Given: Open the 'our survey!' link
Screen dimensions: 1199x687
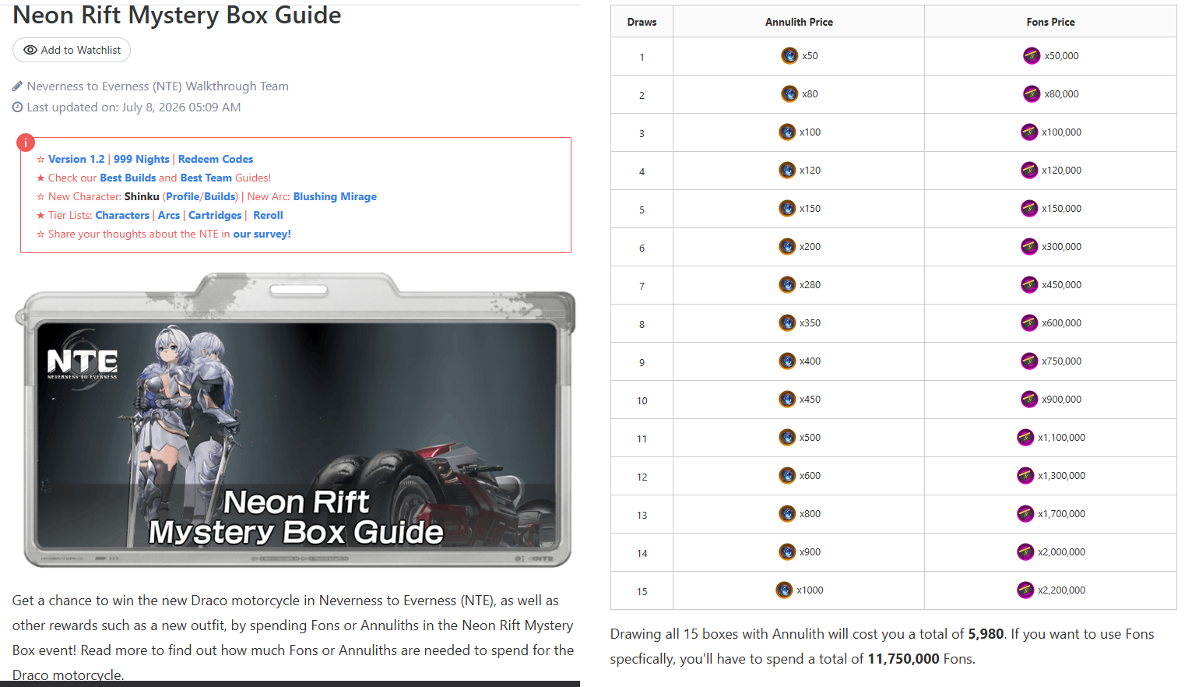Looking at the screenshot, I should 262,234.
